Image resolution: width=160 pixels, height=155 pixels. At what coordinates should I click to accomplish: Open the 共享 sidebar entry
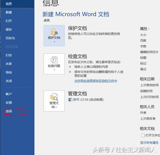click(x=17, y=64)
